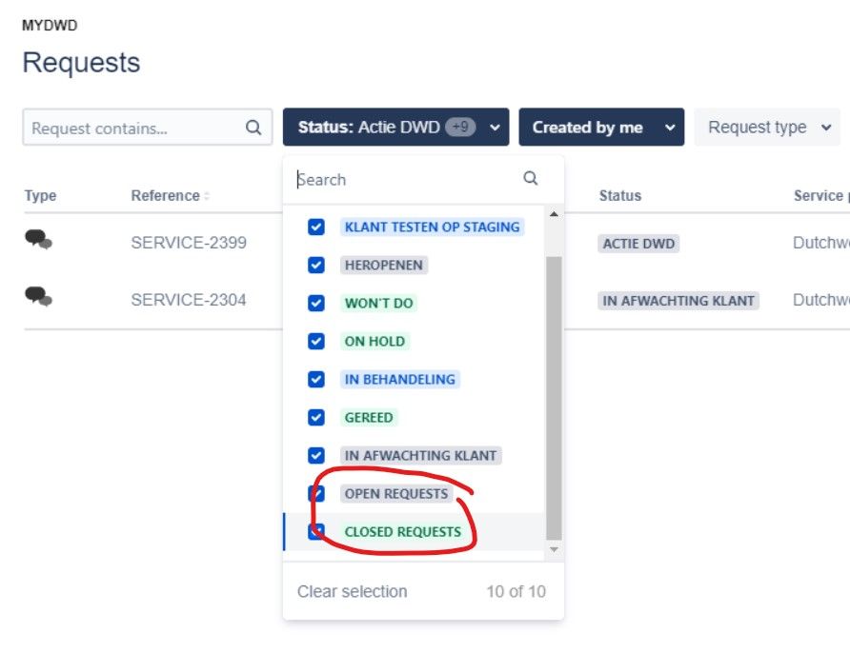Click the sort arrows beside Reference header

pyautogui.click(x=207, y=196)
